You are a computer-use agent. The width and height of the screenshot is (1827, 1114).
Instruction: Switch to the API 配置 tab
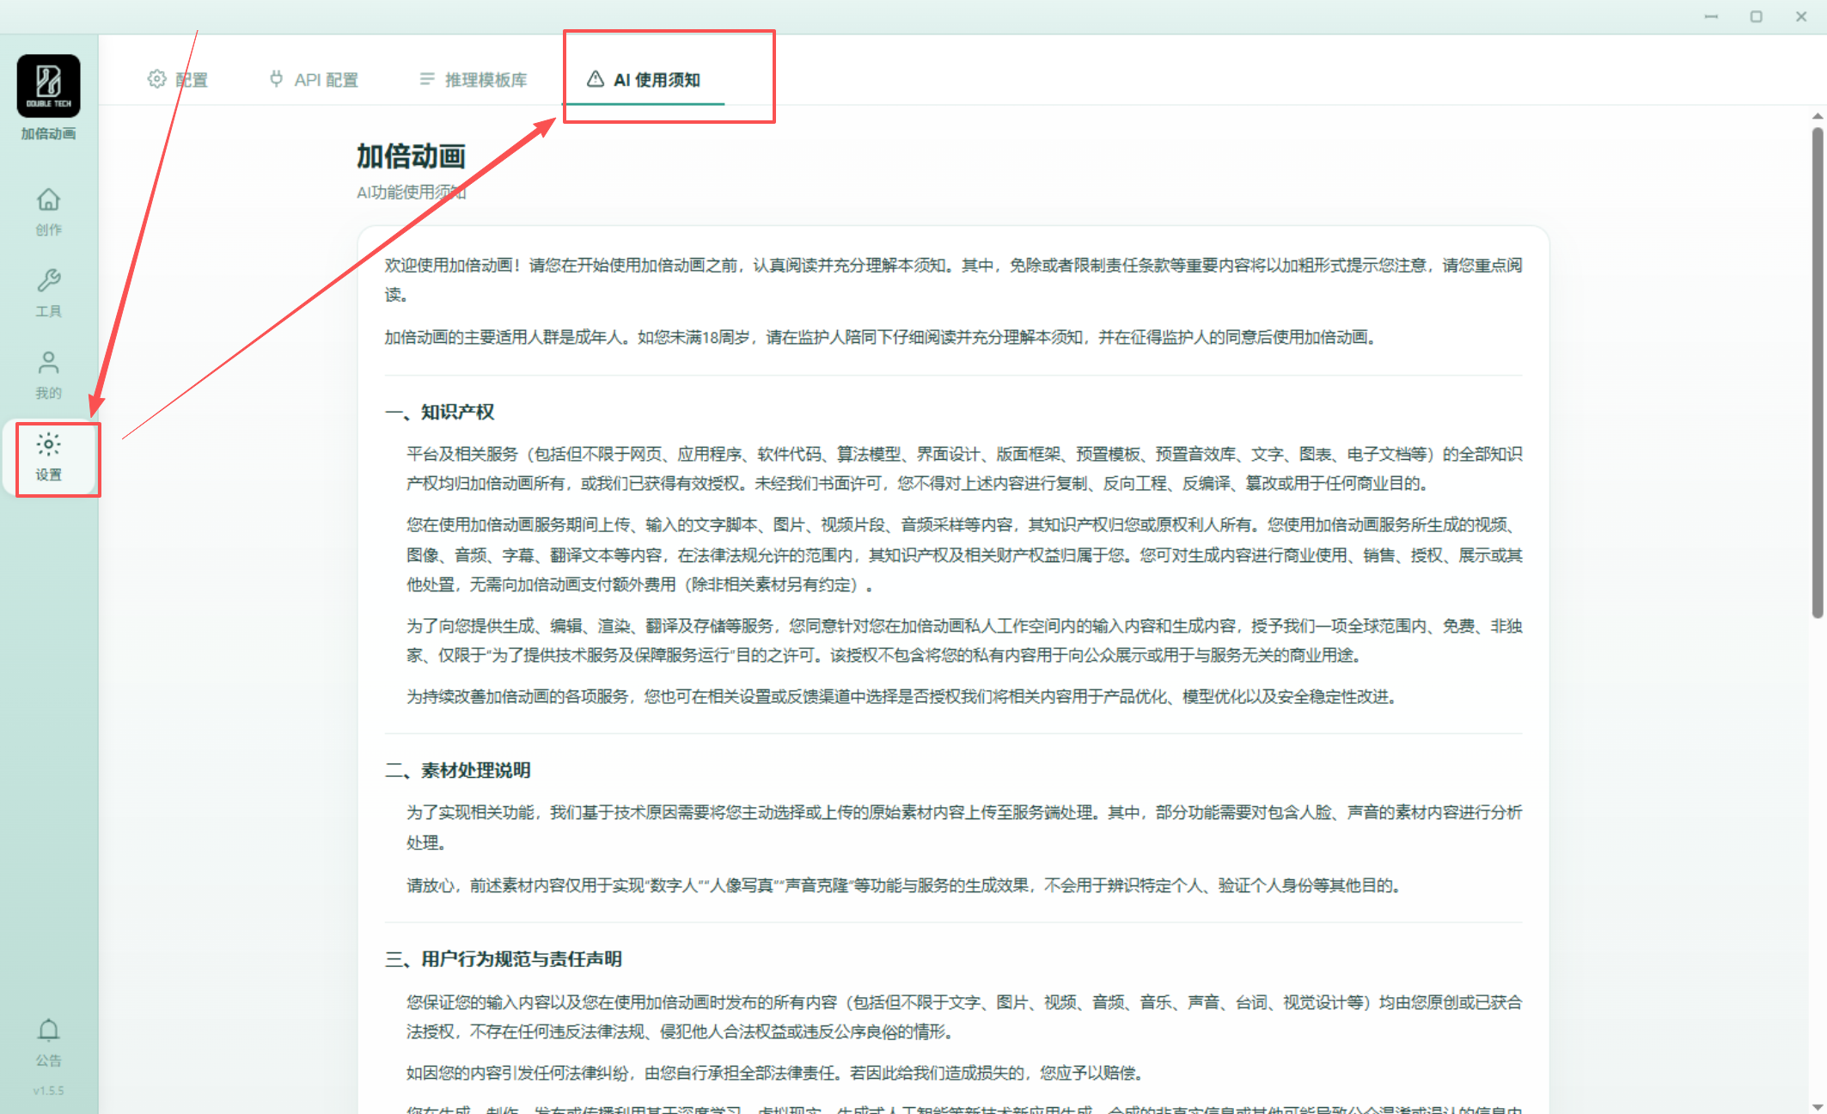pos(314,79)
